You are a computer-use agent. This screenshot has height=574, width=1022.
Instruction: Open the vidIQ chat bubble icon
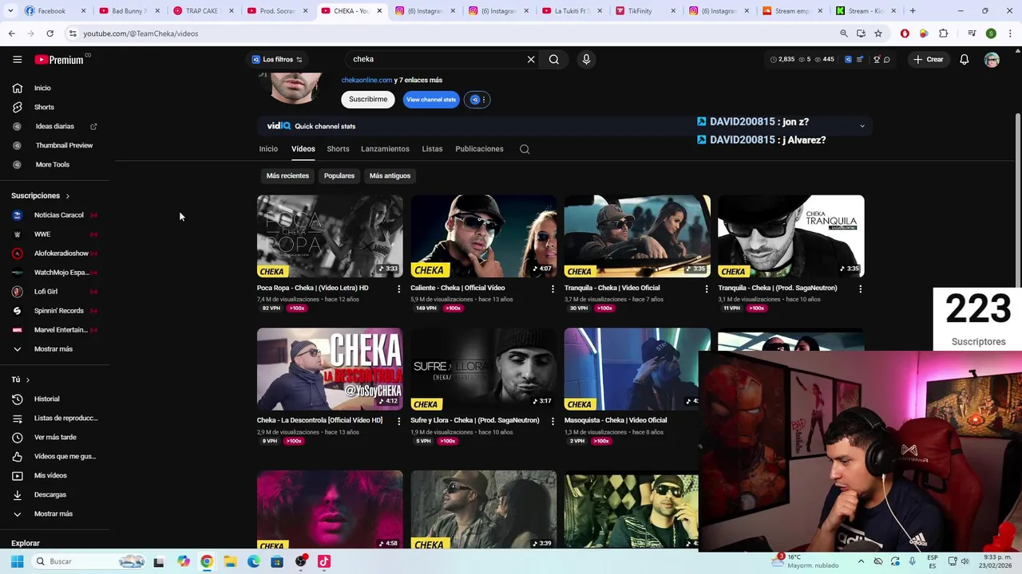887,59
